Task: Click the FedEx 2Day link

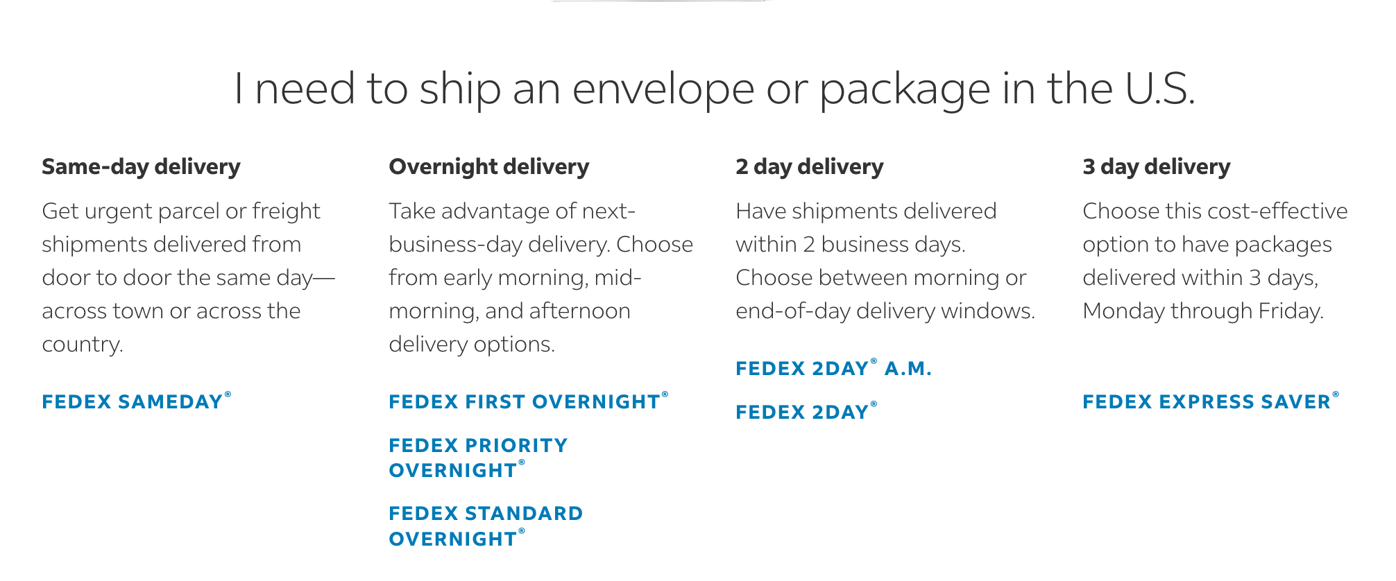Action: [806, 412]
